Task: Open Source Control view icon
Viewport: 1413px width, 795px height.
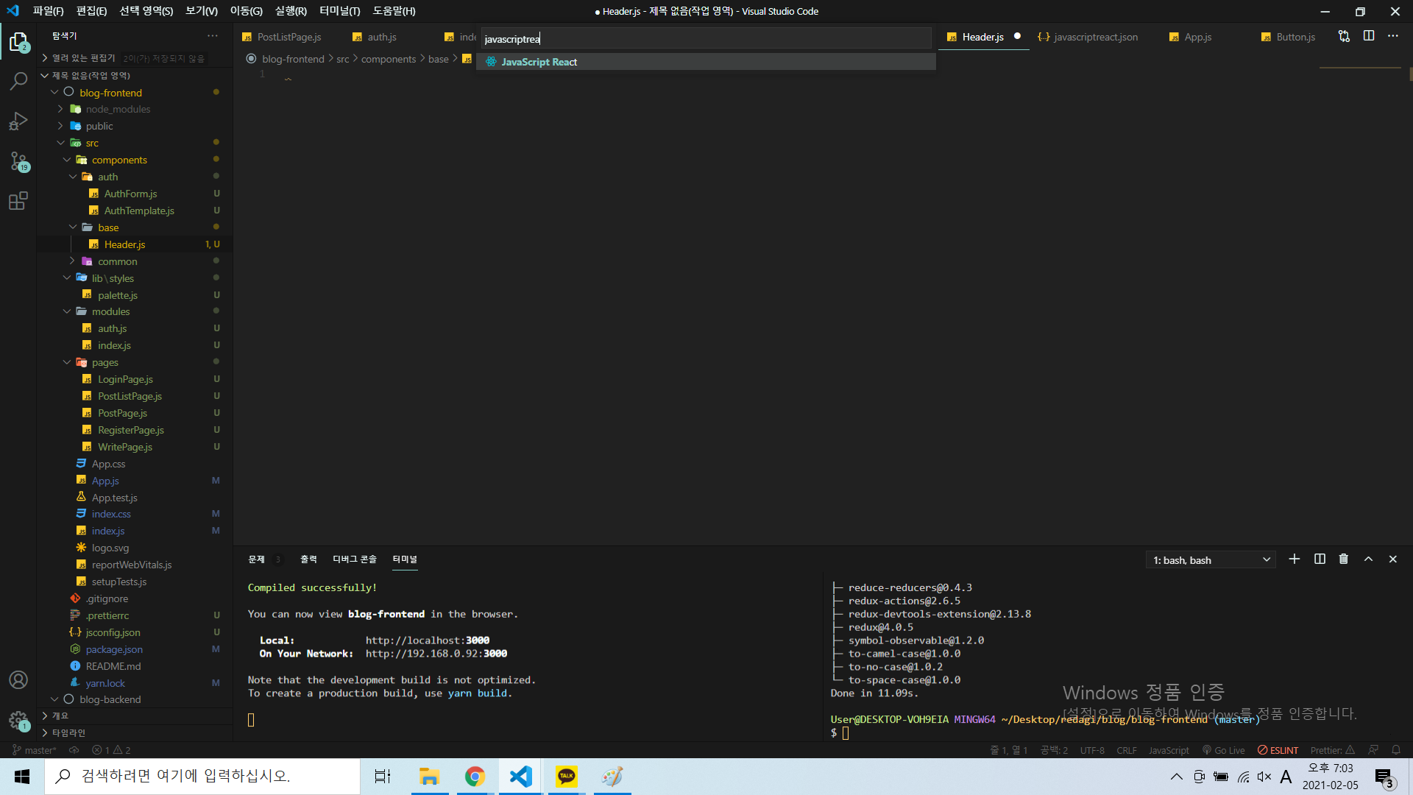Action: click(x=18, y=160)
